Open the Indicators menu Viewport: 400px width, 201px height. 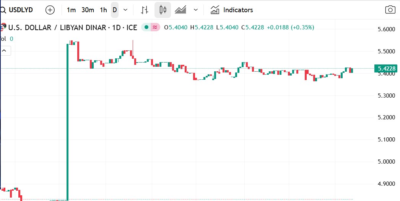click(x=232, y=10)
